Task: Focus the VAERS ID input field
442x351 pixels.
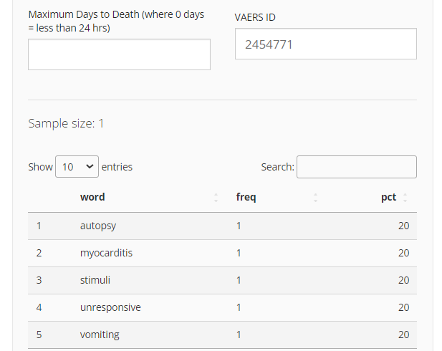Action: [326, 44]
